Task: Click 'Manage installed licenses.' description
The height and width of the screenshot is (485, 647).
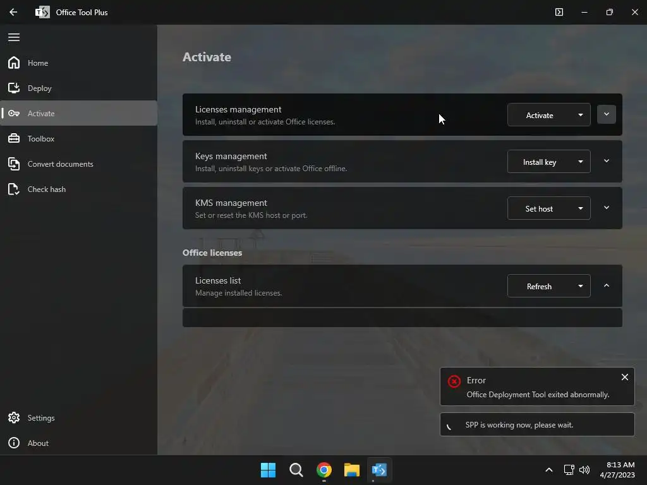Action: point(238,293)
